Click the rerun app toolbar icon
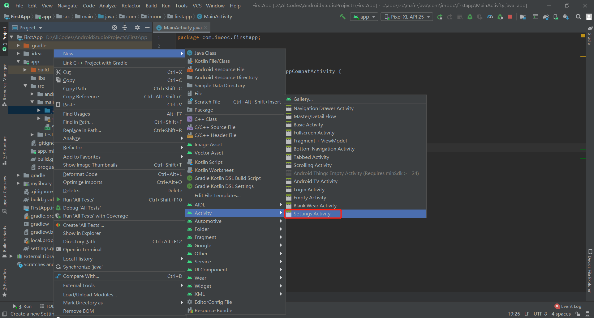This screenshot has height=318, width=594. point(440,17)
